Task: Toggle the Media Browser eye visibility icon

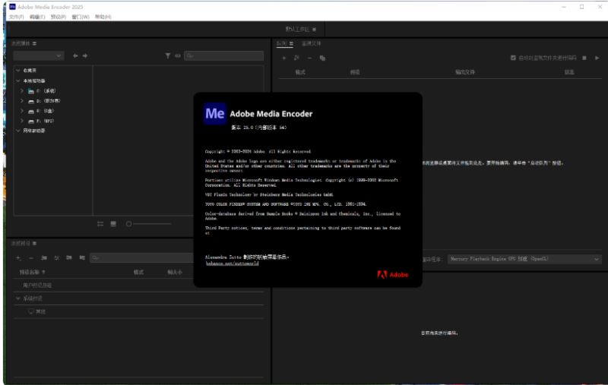Action: pos(178,55)
